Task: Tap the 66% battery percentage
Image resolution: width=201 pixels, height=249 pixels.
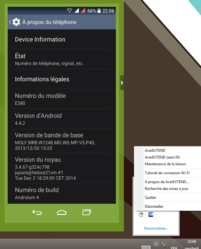Action: [92, 11]
